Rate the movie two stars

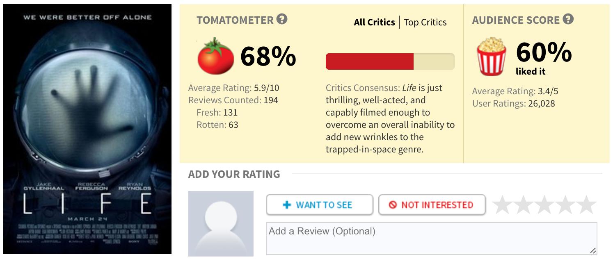pos(524,204)
